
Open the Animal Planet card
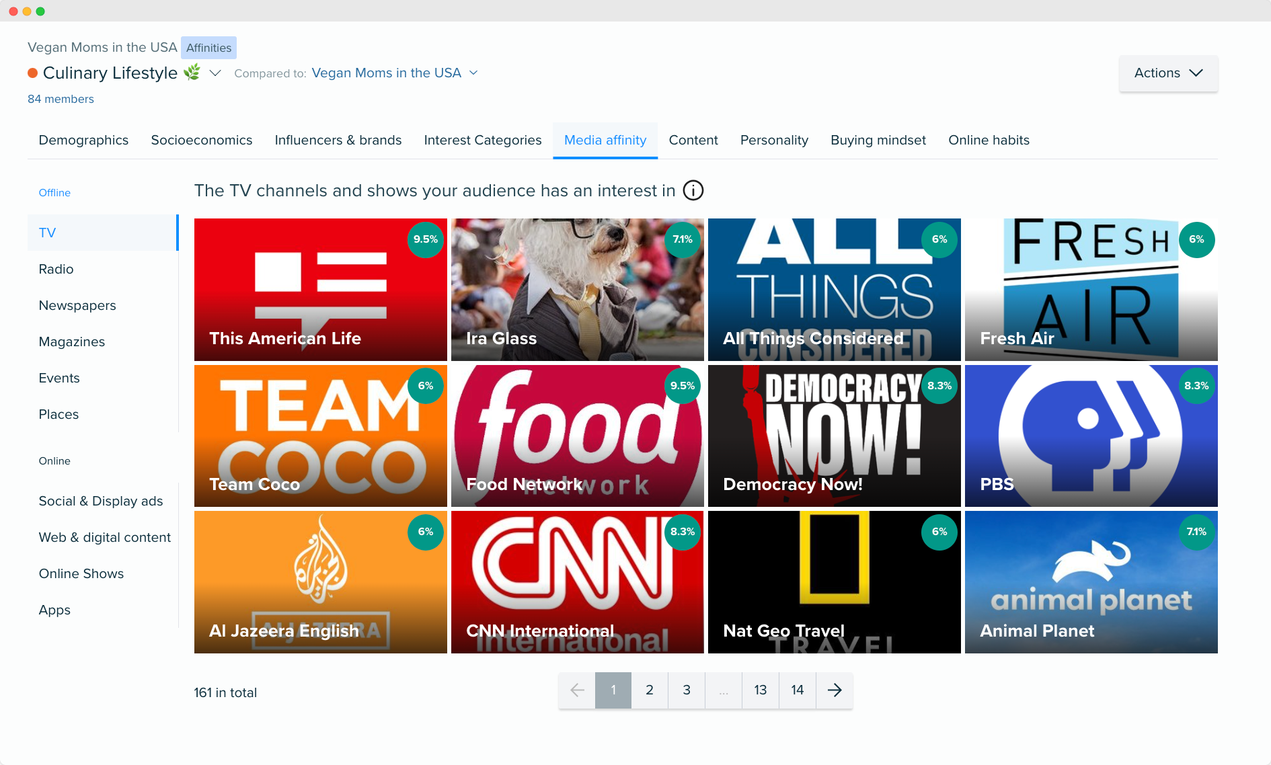[x=1091, y=582]
